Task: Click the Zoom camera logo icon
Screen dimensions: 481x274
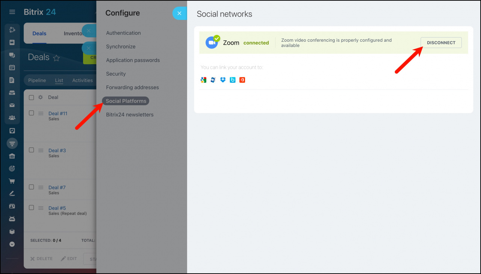Action: (212, 42)
